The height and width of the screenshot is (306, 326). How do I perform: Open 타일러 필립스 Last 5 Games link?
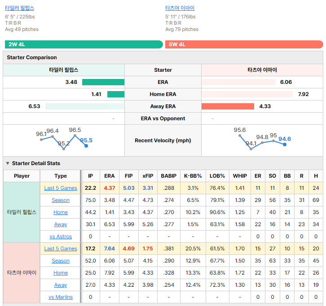[x=61, y=188]
